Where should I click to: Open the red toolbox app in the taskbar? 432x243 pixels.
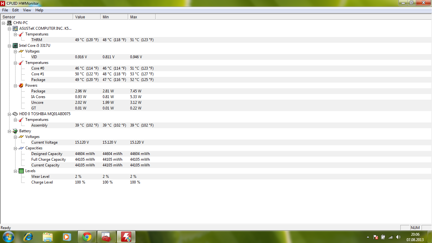tap(107, 237)
